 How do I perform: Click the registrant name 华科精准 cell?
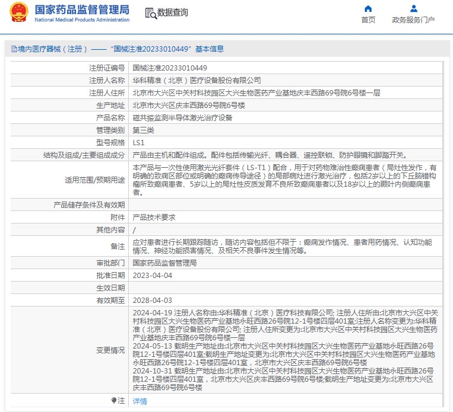pyautogui.click(x=197, y=80)
